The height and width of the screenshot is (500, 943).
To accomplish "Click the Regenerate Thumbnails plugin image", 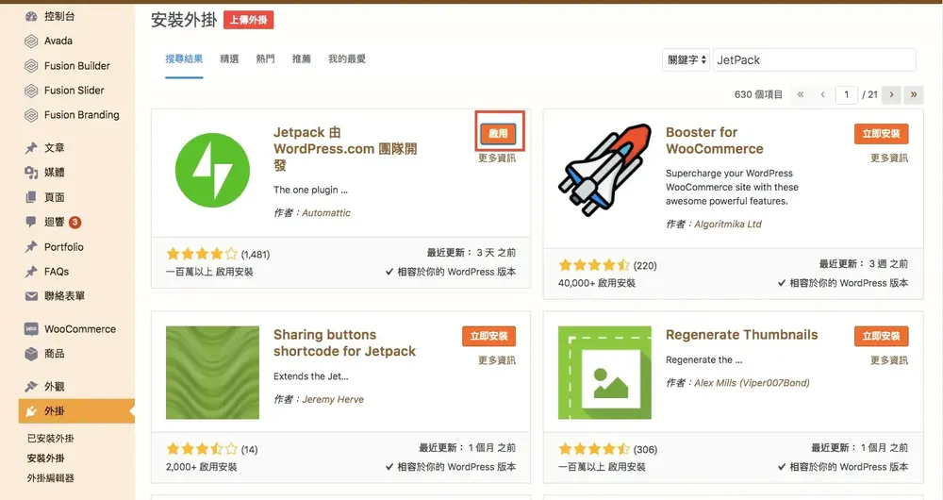I will [604, 373].
